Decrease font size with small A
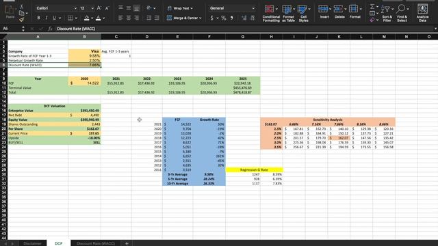The image size is (438, 246). pyautogui.click(x=107, y=8)
